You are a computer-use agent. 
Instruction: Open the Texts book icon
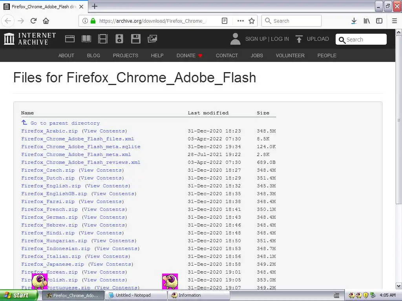coord(86,39)
